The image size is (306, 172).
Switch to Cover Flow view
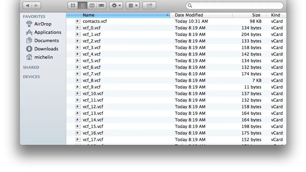(101, 5)
